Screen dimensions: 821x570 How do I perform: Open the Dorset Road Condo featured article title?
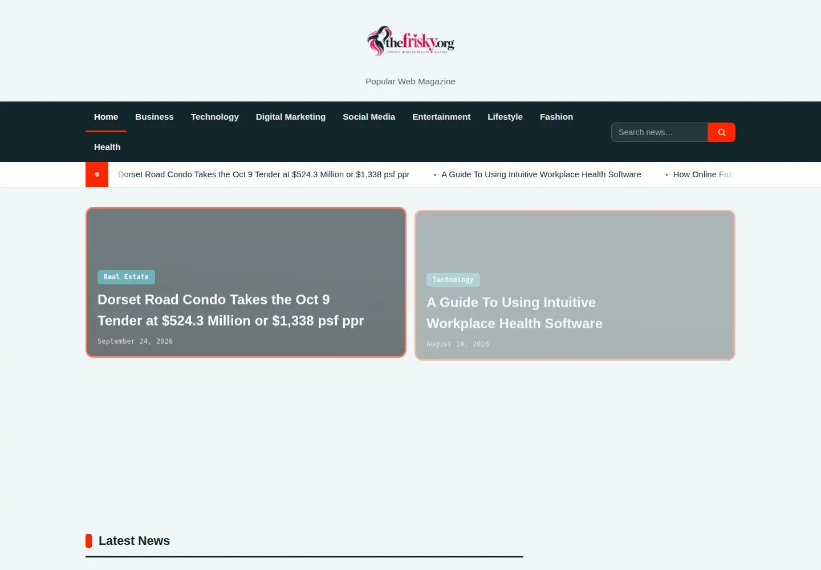(231, 310)
